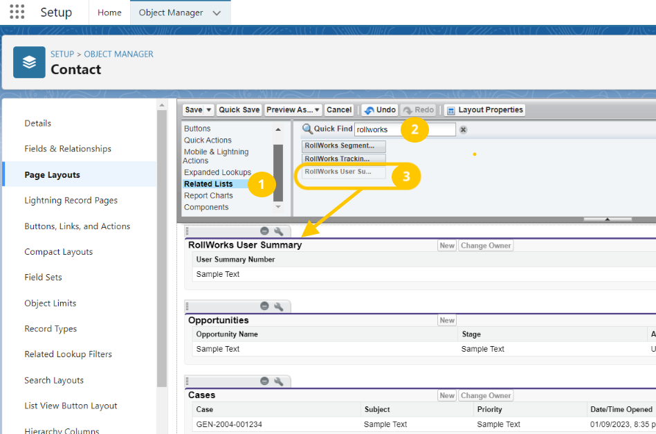
Task: Follow the SETUP breadcrumb link
Action: 62,55
